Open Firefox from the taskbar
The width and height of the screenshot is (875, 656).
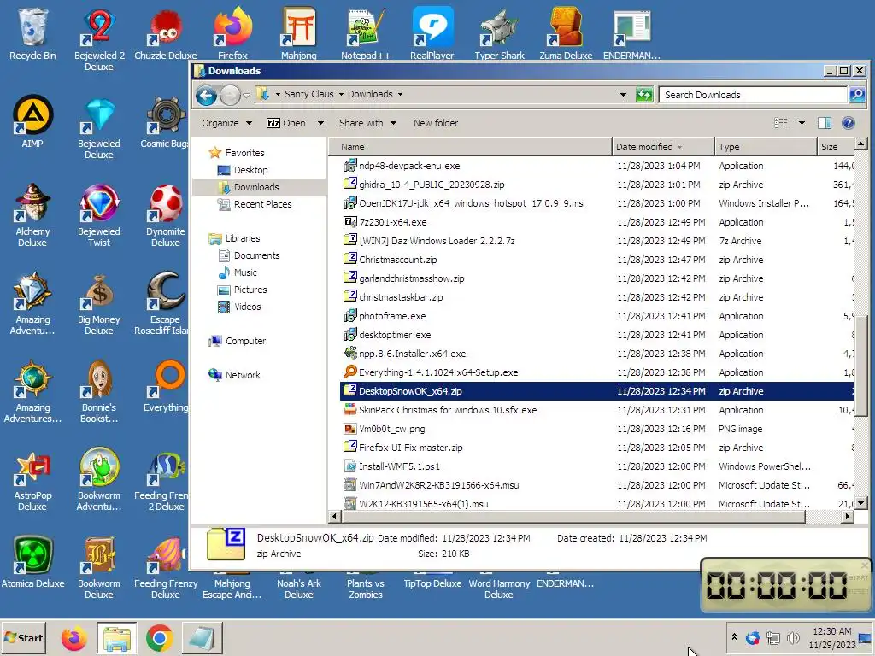pos(73,638)
